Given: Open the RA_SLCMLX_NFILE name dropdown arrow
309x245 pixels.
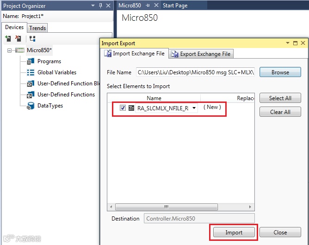Looking at the screenshot, I should tap(194, 108).
